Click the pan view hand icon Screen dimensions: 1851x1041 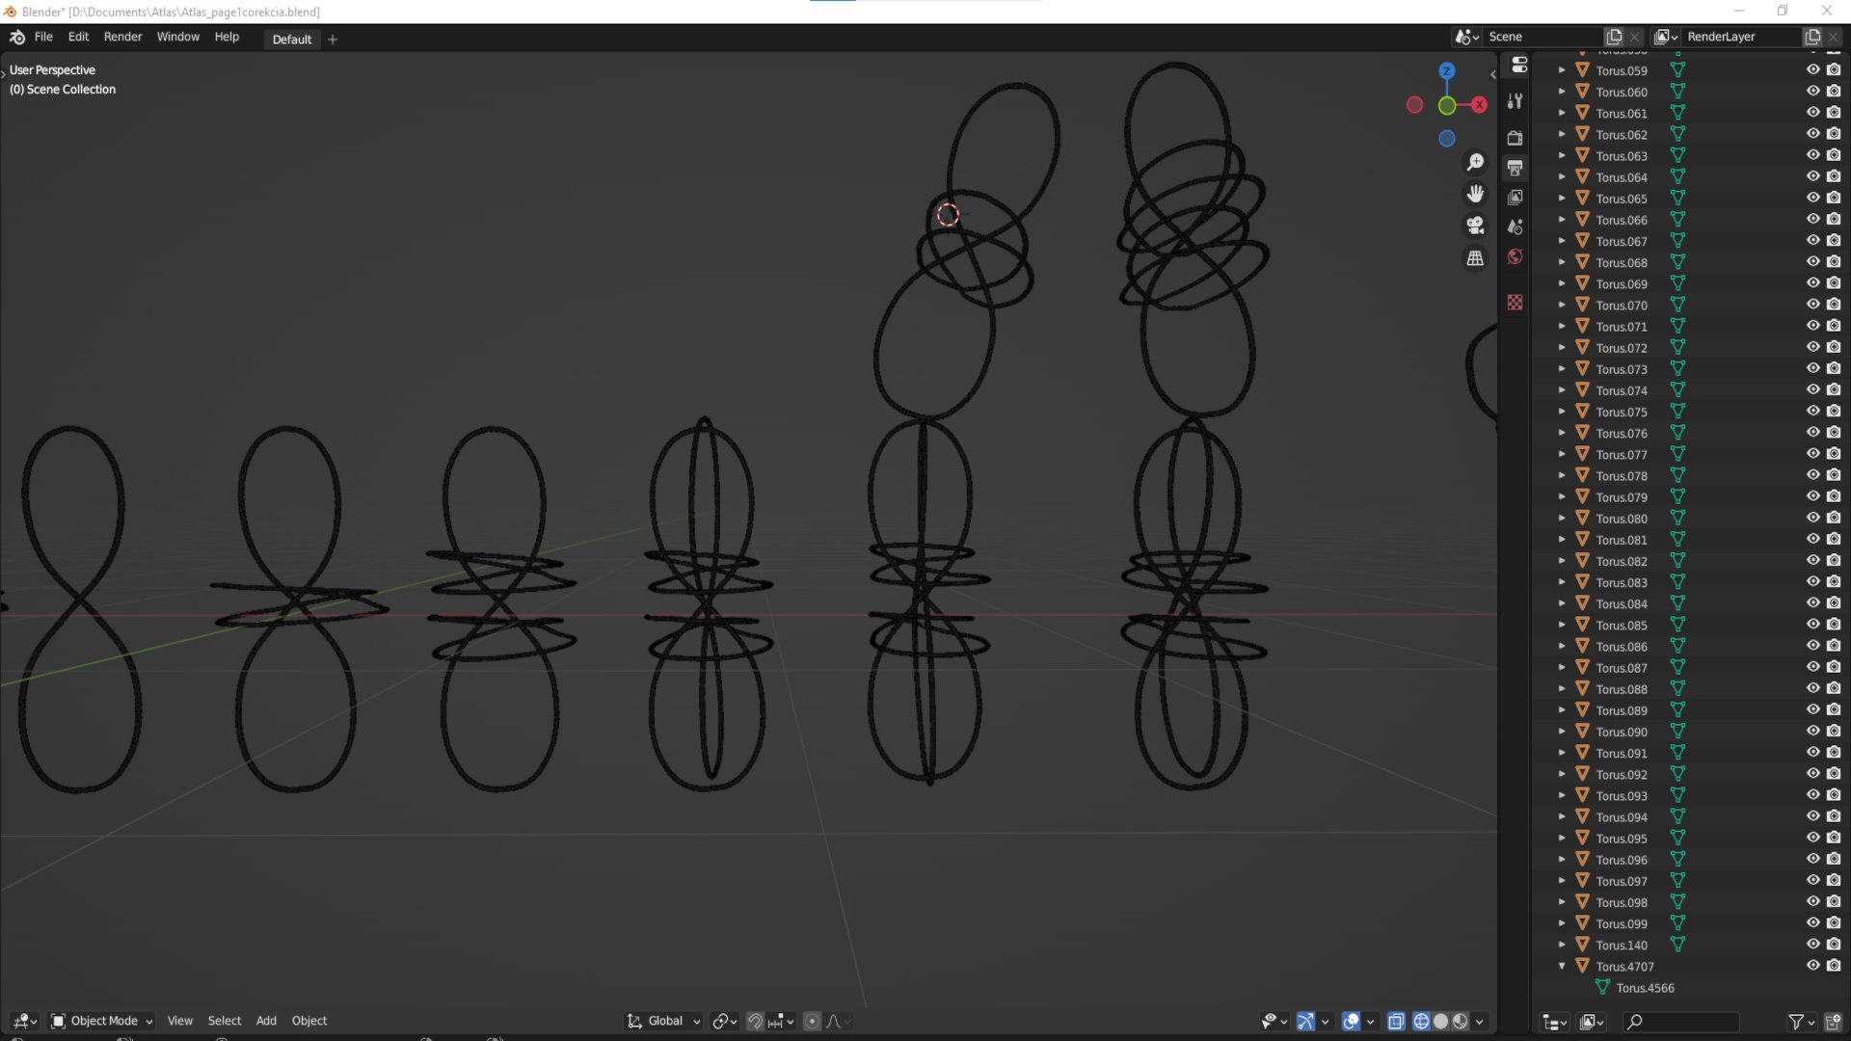point(1475,194)
